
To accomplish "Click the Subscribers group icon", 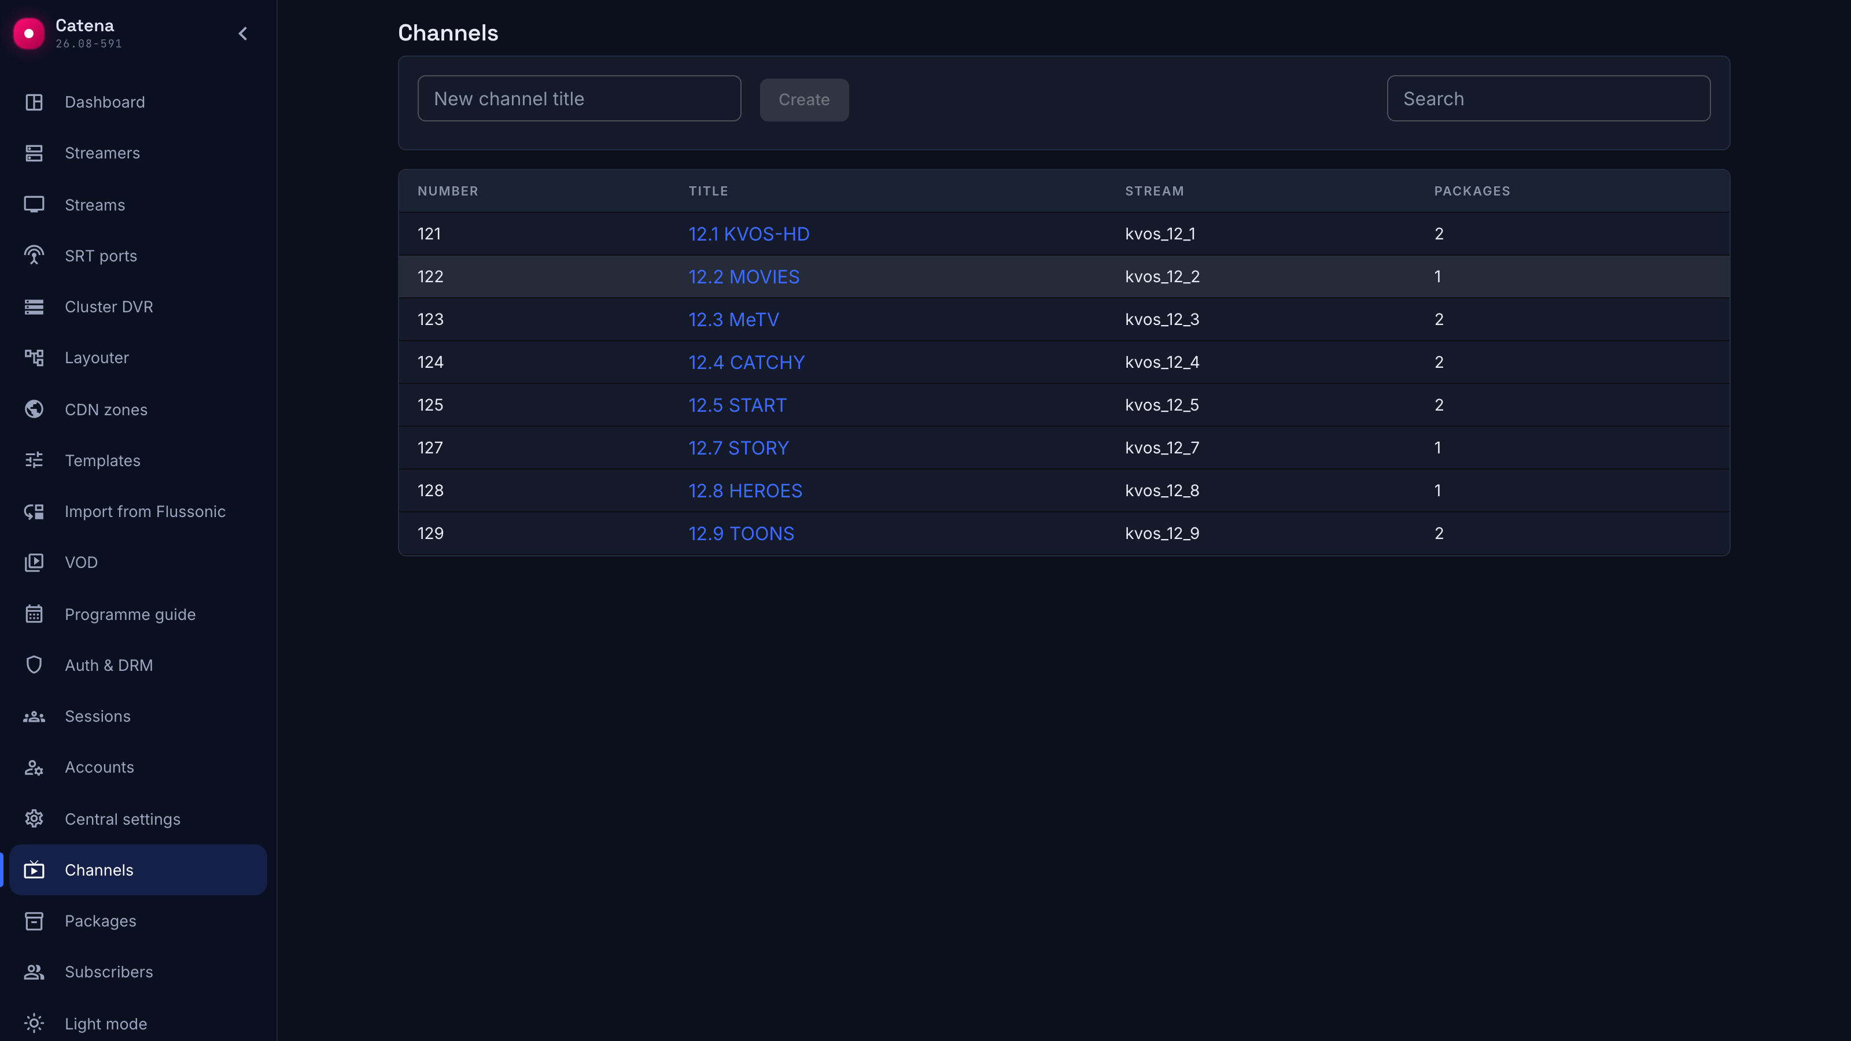I will [x=34, y=972].
